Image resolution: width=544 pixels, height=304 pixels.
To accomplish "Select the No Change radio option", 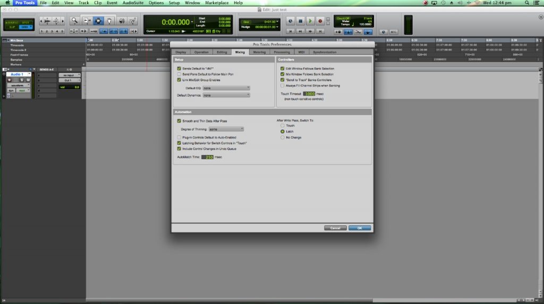I will (283, 137).
